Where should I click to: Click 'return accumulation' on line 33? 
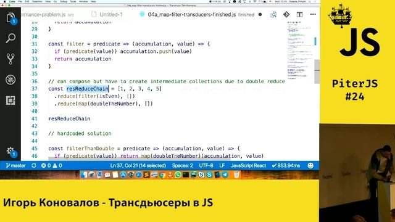pyautogui.click(x=83, y=59)
